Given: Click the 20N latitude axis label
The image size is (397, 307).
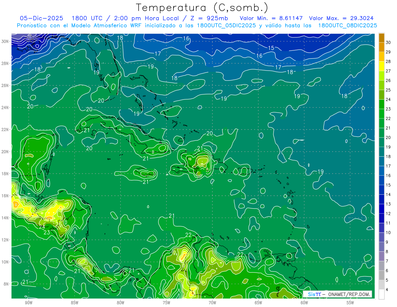Looking at the screenshot, I should pyautogui.click(x=5, y=152).
